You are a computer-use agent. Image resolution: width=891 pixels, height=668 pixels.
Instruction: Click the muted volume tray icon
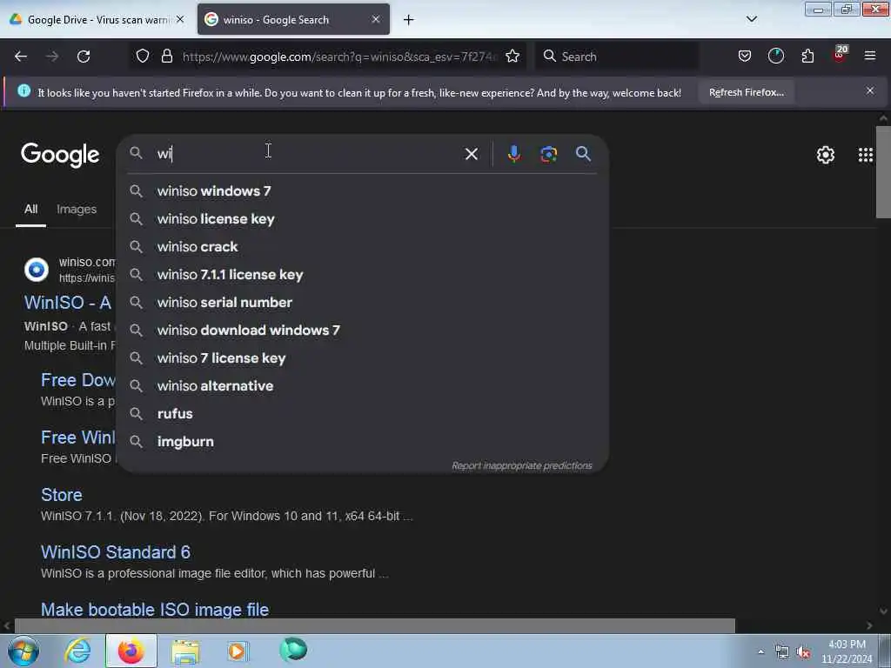tap(802, 651)
